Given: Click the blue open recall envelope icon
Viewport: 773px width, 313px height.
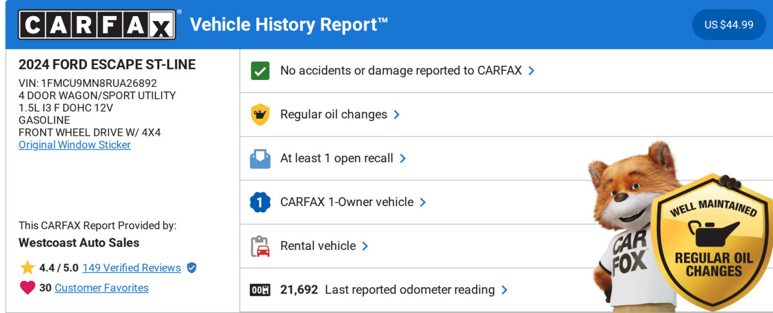Looking at the screenshot, I should 260,158.
